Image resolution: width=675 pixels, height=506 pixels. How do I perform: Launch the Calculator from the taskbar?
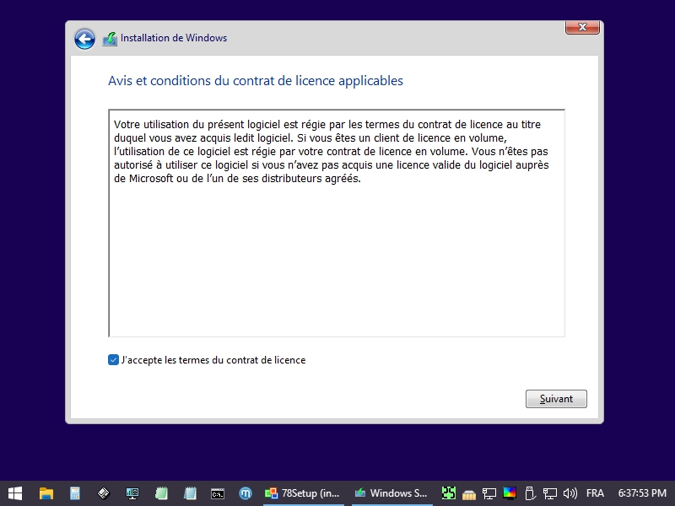point(75,493)
